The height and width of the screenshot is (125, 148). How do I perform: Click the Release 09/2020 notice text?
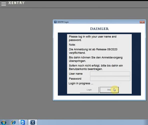[93, 51]
